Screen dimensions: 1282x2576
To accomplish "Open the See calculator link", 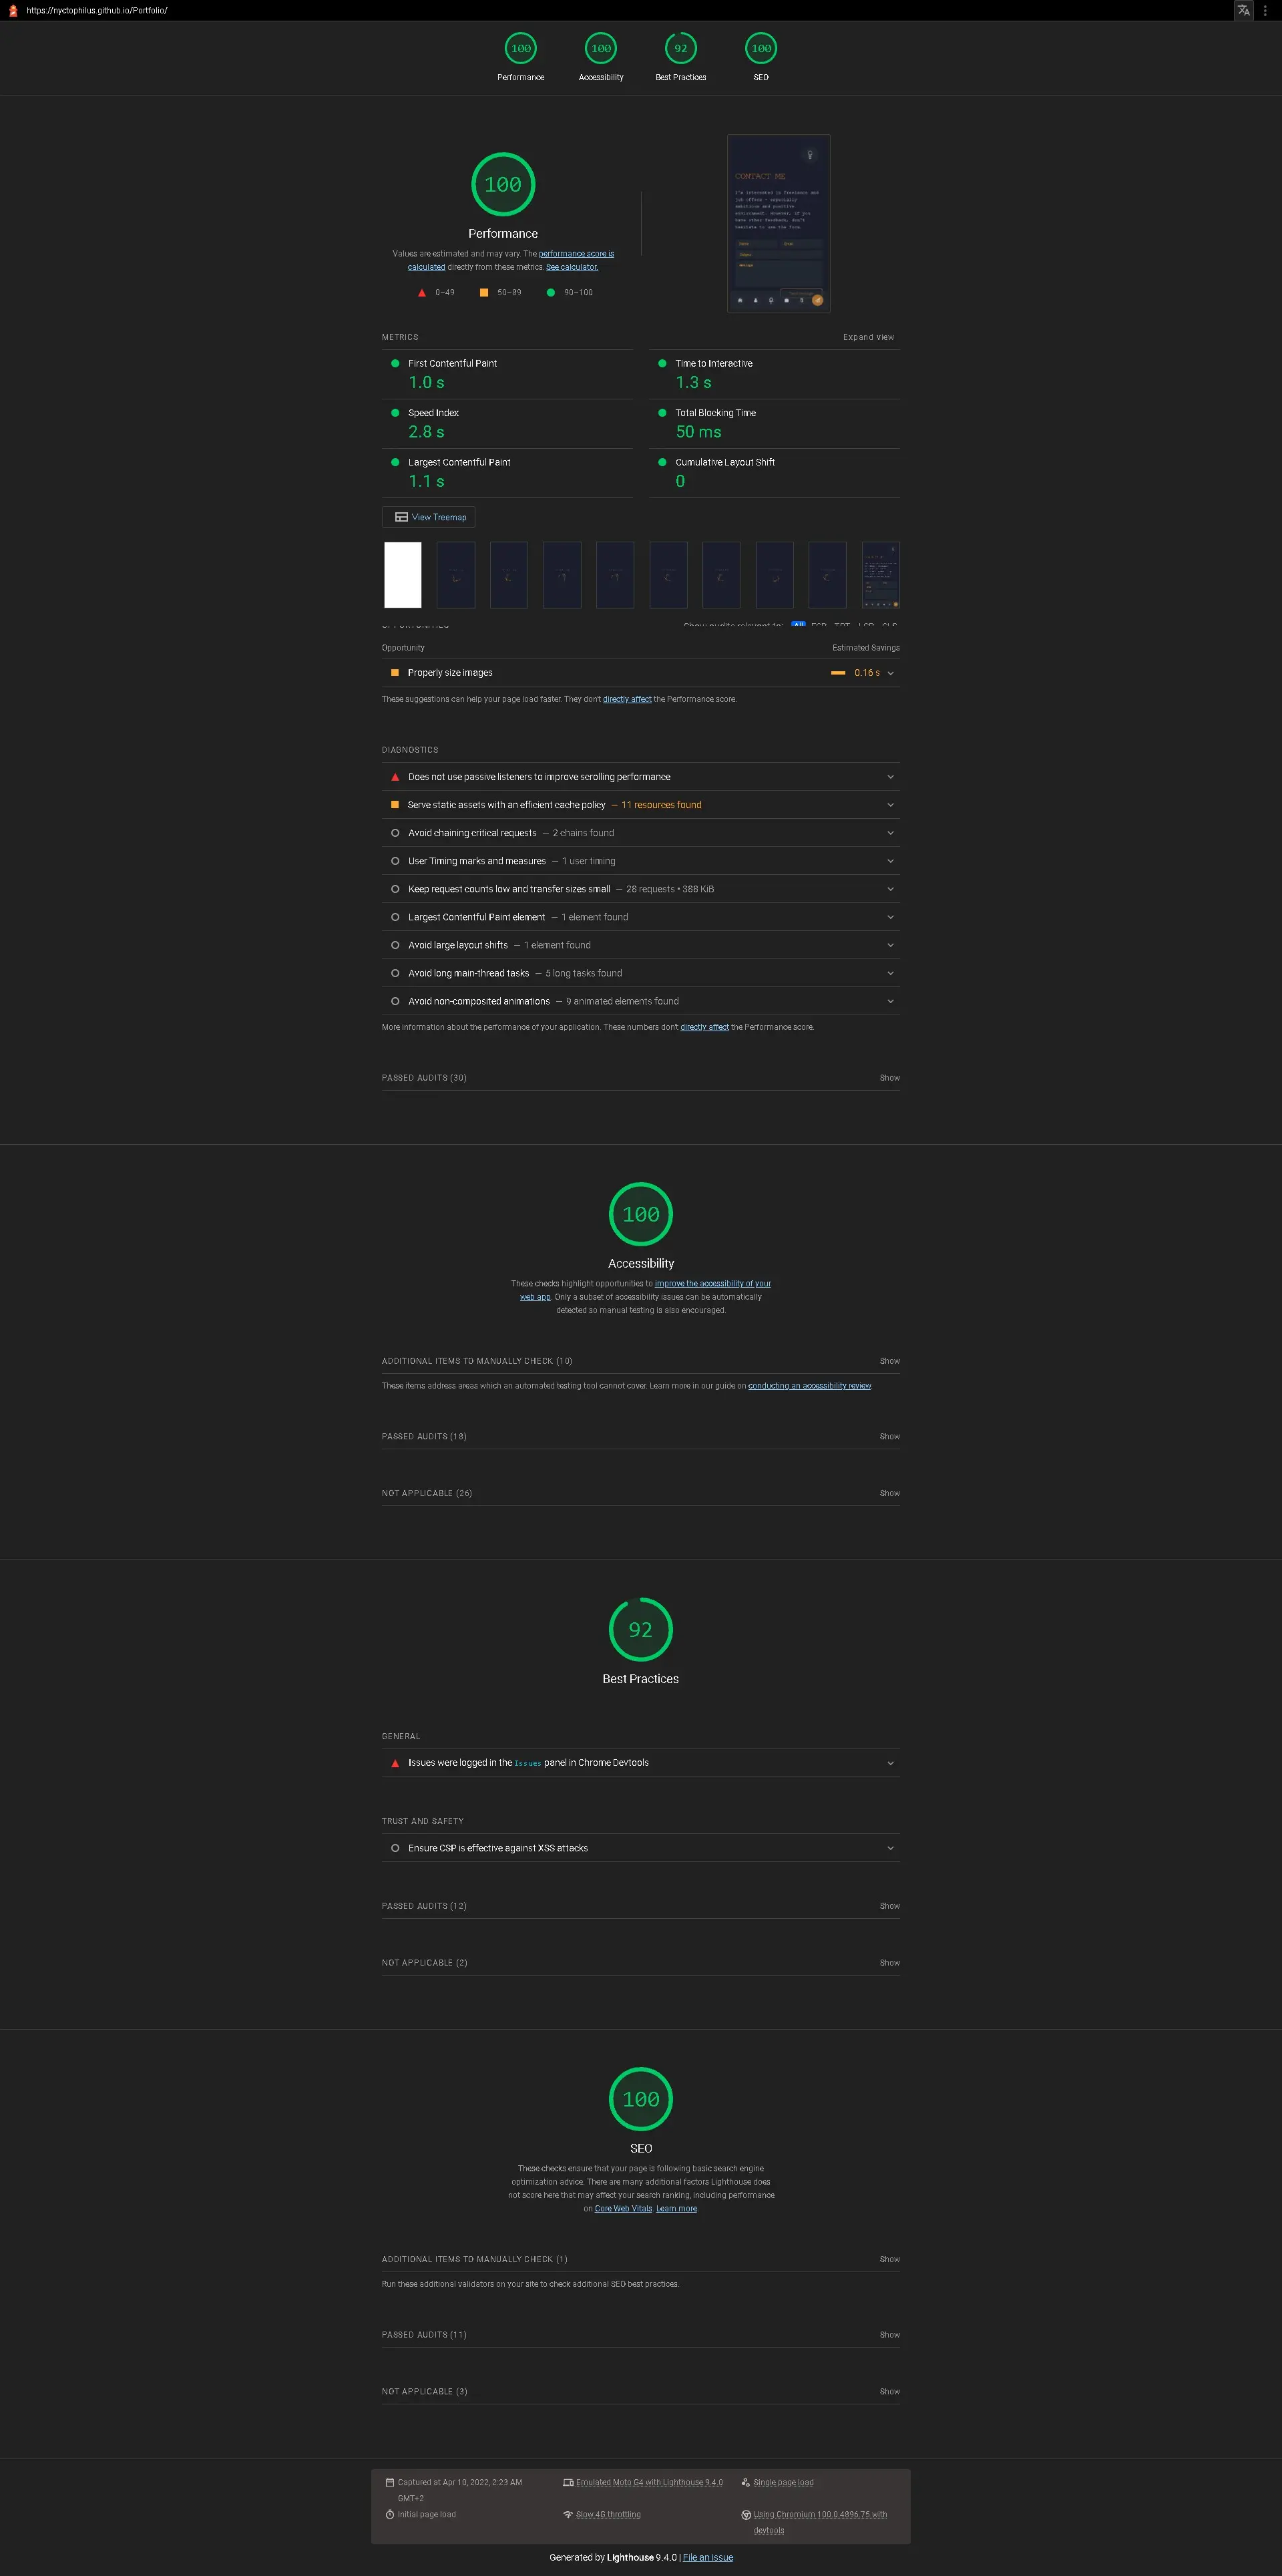I will pos(572,267).
